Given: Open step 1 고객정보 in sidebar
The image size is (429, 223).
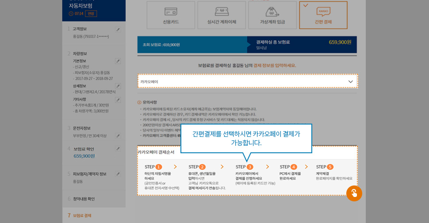Looking at the screenshot, I should 80,29.
